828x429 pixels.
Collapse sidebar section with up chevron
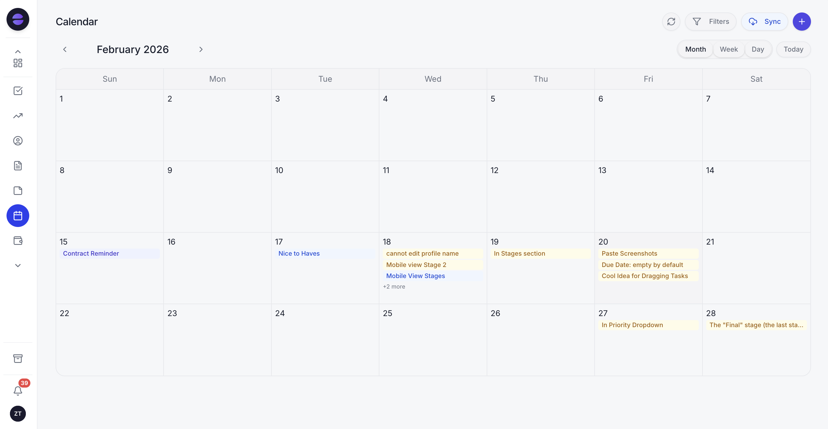coord(18,52)
